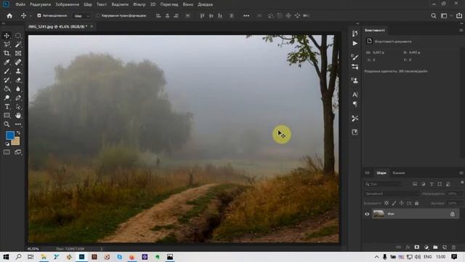Viewport: 465px width, 262px height.
Task: Open the Шар menu
Action: coord(88,4)
